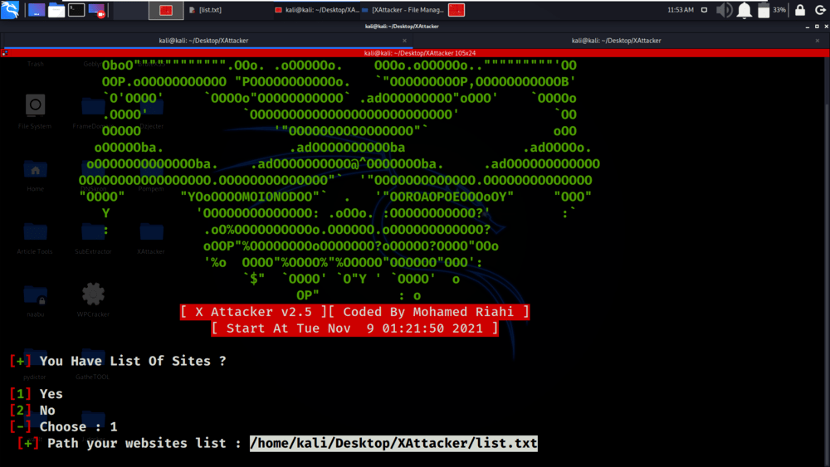
Task: Click the screen recorder panel icon
Action: point(97,9)
